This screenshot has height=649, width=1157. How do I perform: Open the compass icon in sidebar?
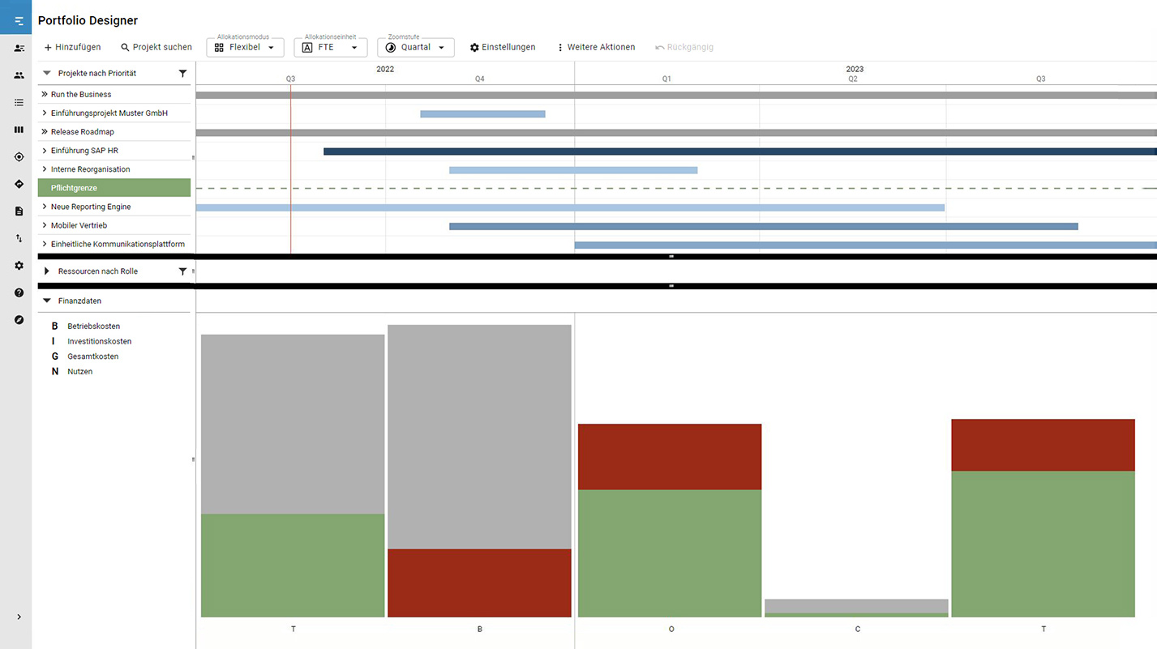point(19,320)
